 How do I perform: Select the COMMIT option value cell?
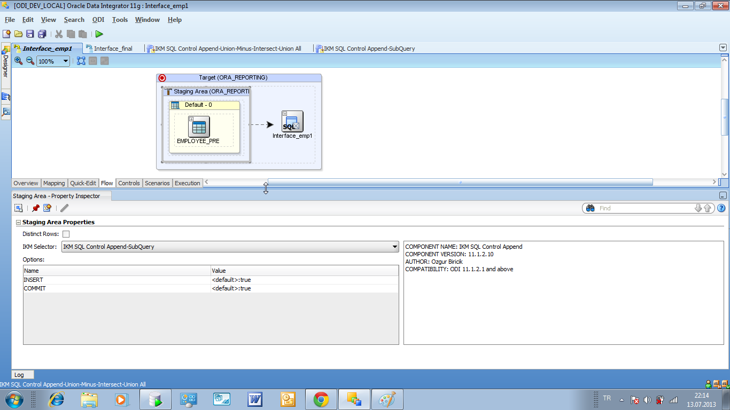305,288
